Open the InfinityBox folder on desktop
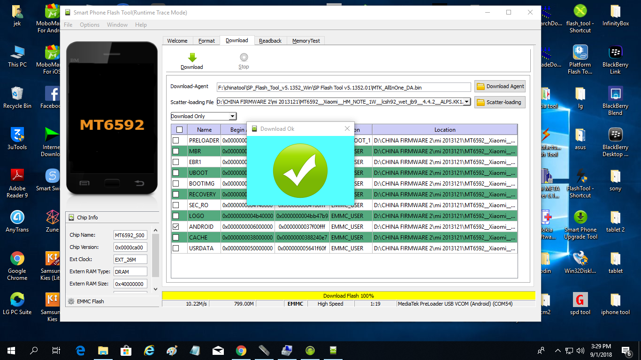Image resolution: width=641 pixels, height=360 pixels. (616, 15)
